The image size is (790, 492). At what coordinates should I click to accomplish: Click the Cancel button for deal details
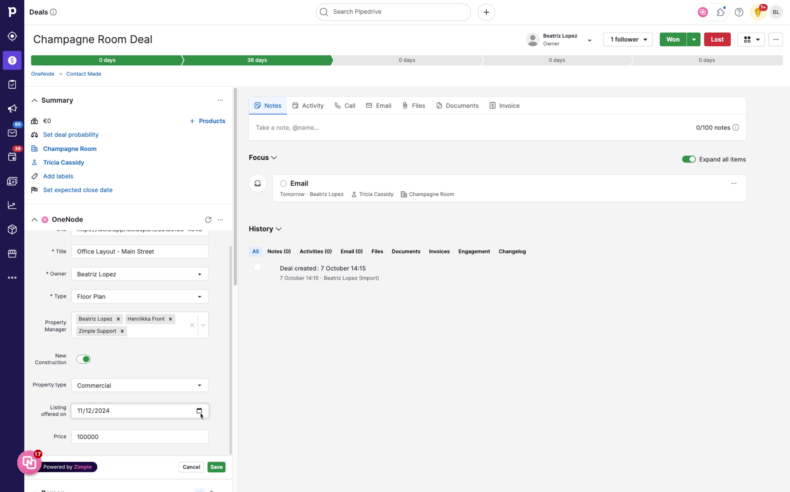(192, 466)
